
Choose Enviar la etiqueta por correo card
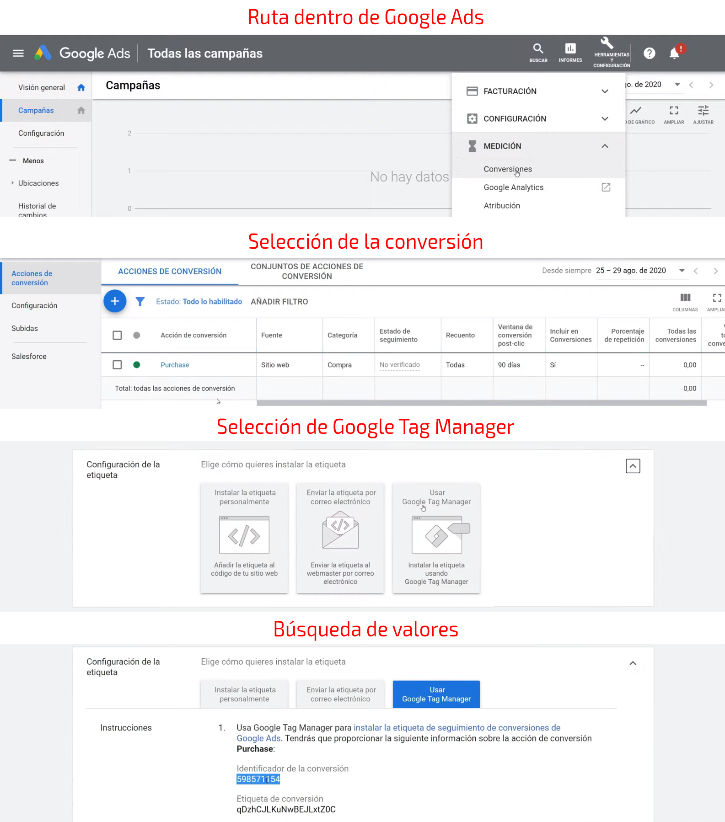340,538
